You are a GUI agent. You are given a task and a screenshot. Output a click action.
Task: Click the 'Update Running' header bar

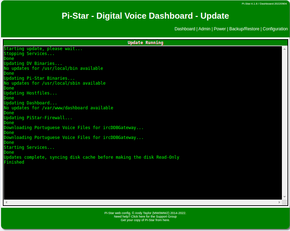pyautogui.click(x=145, y=43)
